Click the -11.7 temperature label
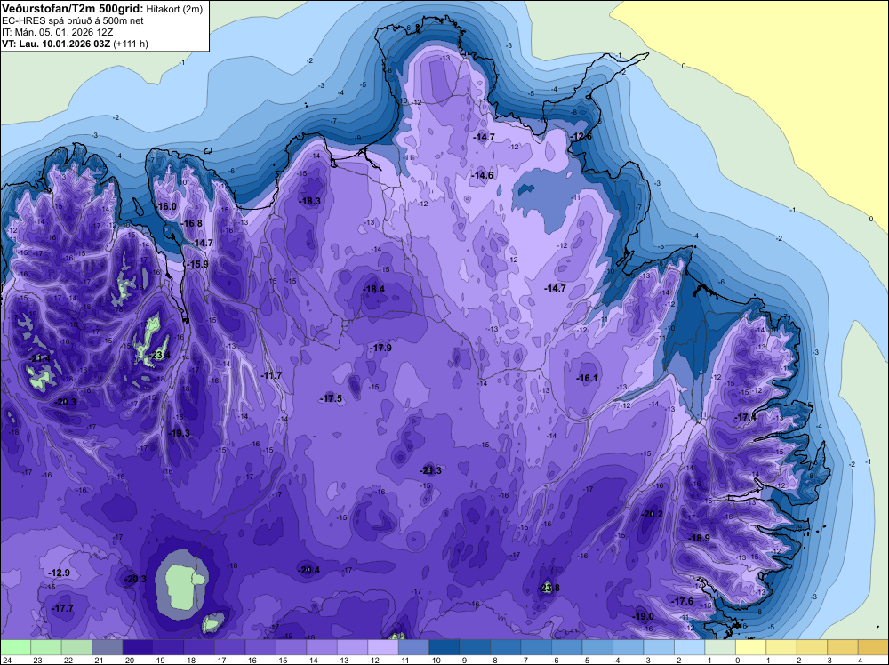889x665 pixels. coord(271,375)
